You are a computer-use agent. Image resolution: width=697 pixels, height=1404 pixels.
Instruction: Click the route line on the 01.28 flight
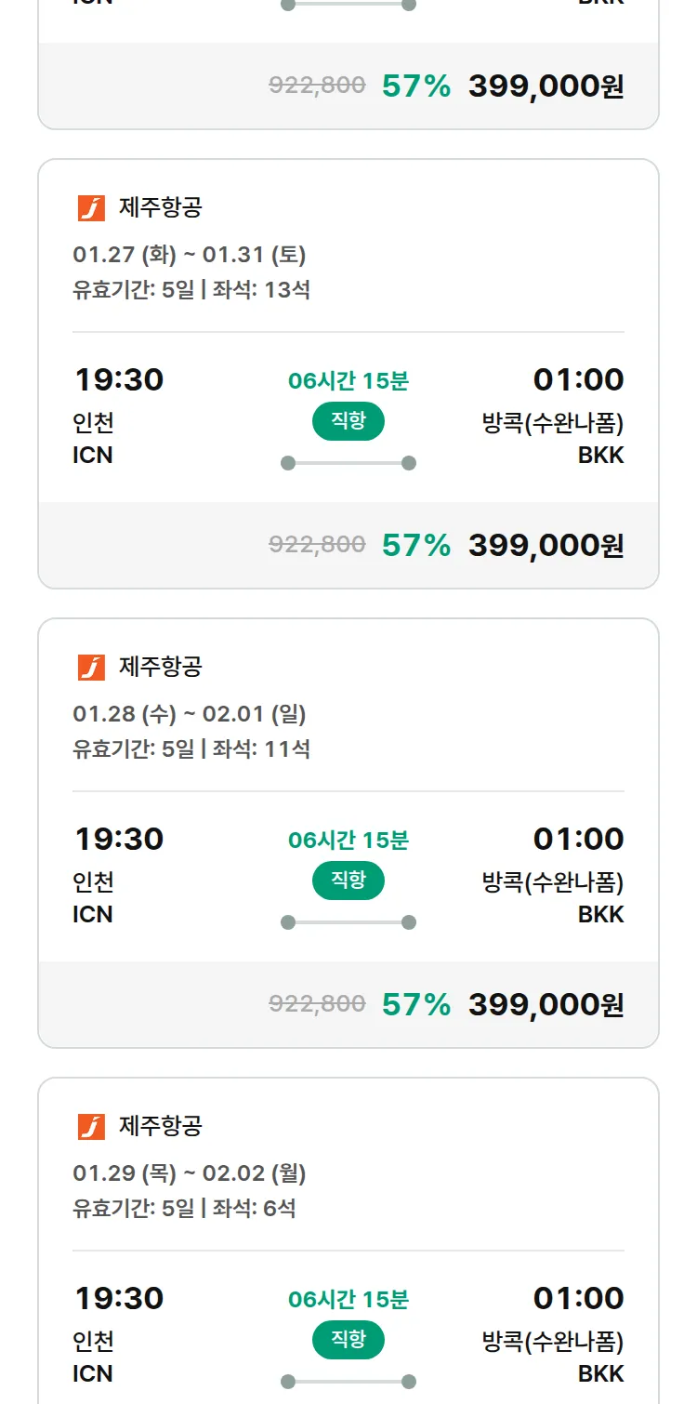[x=348, y=922]
